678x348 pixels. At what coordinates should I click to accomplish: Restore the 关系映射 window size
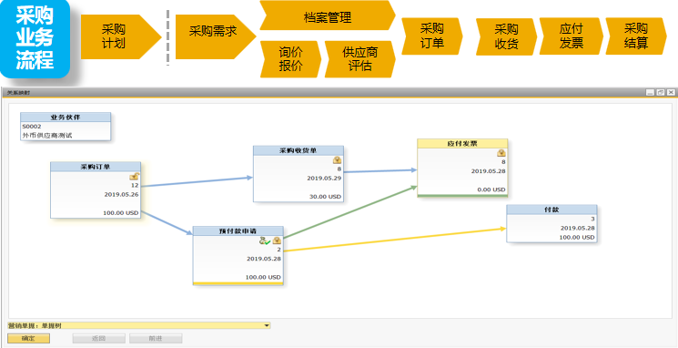[x=661, y=92]
